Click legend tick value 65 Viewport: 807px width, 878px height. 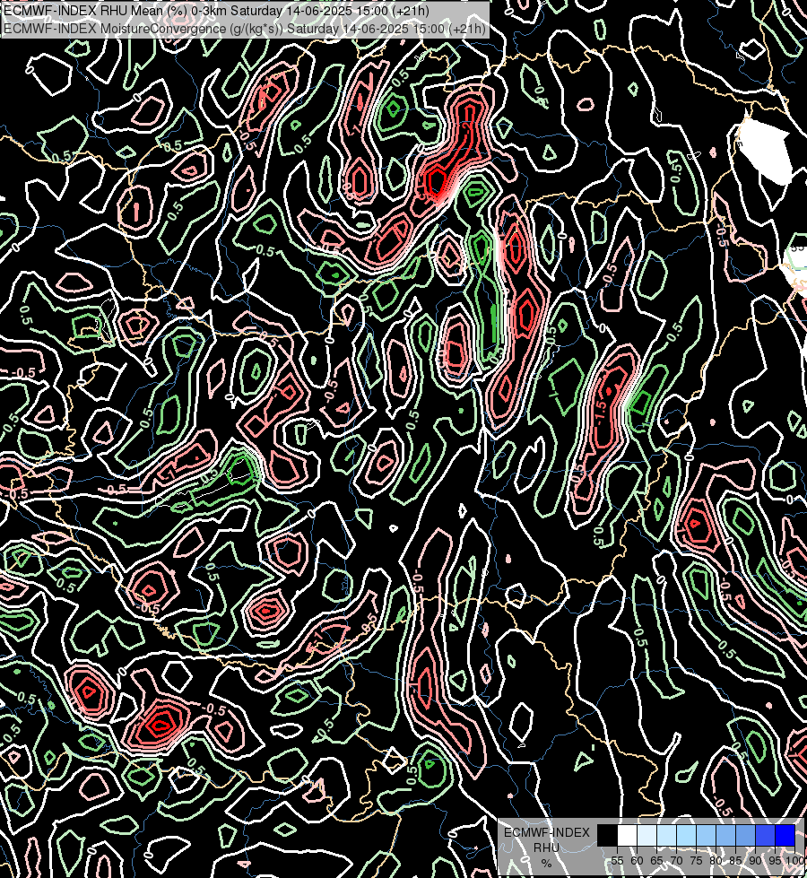coord(657,861)
